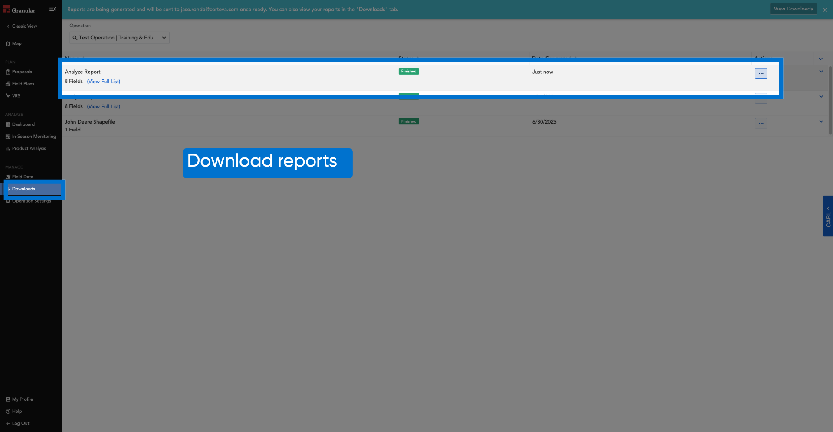Viewport: 833px width, 432px height.
Task: View Full List for Analyze Report fields
Action: point(104,82)
